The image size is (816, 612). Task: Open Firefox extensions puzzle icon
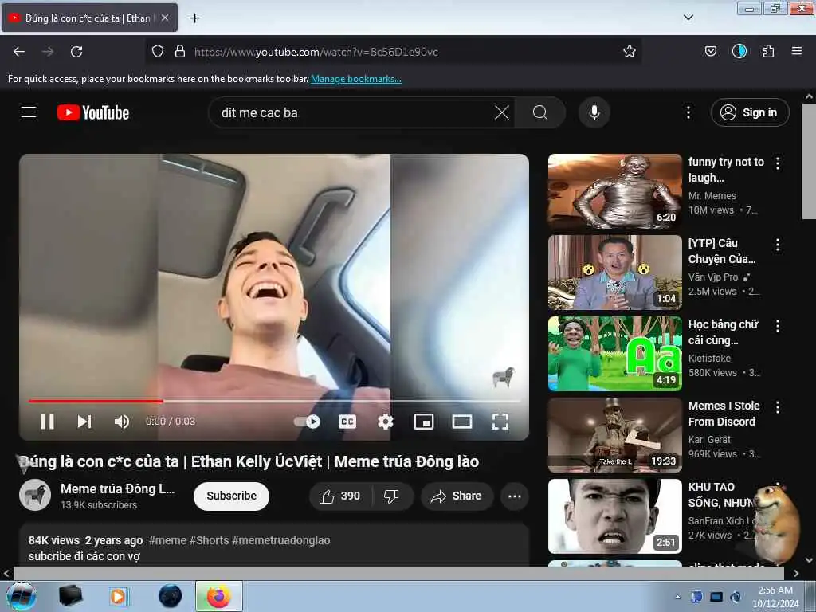(768, 52)
